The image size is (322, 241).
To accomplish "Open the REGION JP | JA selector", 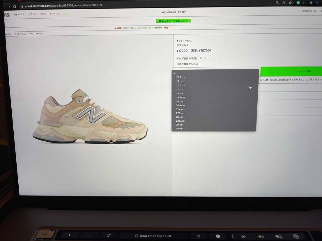I will pyautogui.click(x=309, y=11).
